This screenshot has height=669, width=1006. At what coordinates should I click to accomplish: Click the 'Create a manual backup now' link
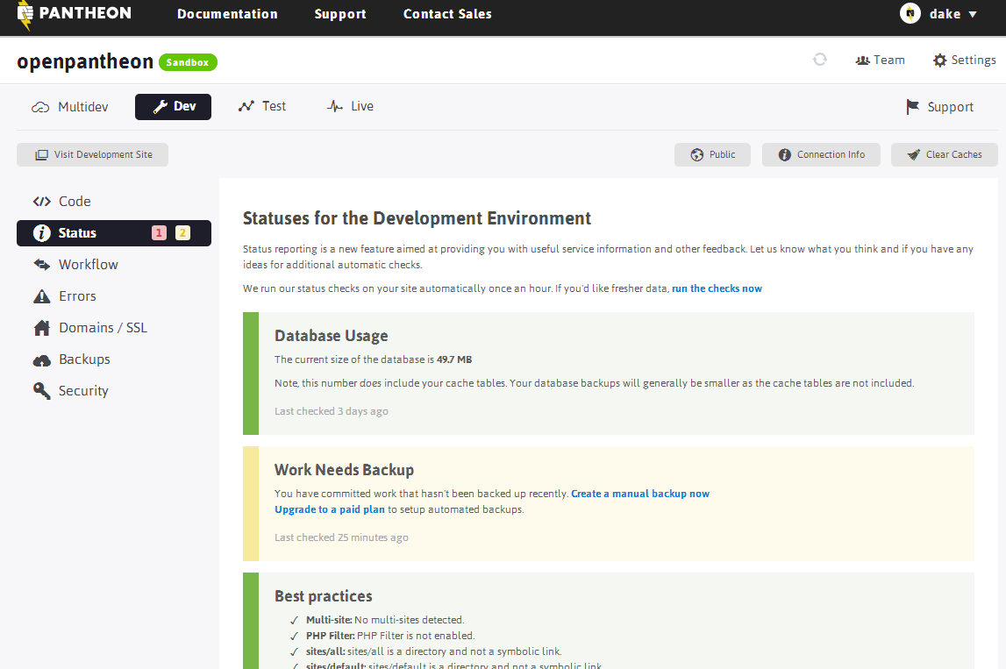coord(640,494)
